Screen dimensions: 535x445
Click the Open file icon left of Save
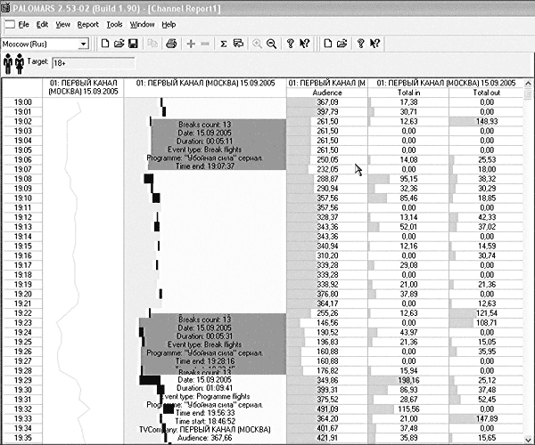click(x=119, y=44)
